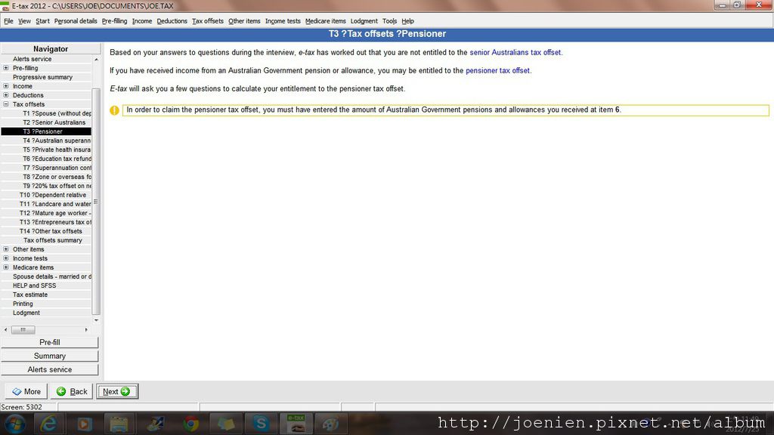Image resolution: width=774 pixels, height=435 pixels.
Task: Open the Lodgment menu
Action: [364, 21]
